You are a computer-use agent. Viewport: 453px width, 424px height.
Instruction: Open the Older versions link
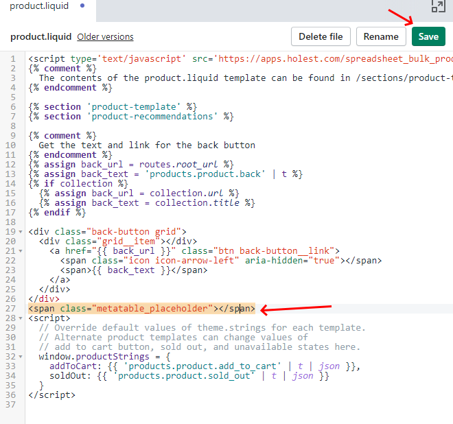tap(105, 36)
